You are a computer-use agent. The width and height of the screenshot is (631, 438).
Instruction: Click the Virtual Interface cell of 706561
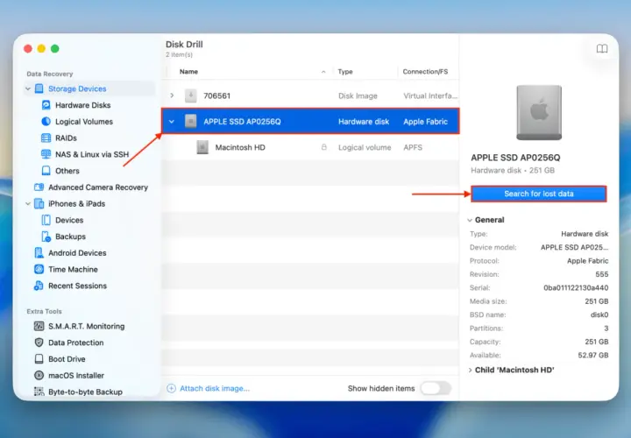pos(430,95)
